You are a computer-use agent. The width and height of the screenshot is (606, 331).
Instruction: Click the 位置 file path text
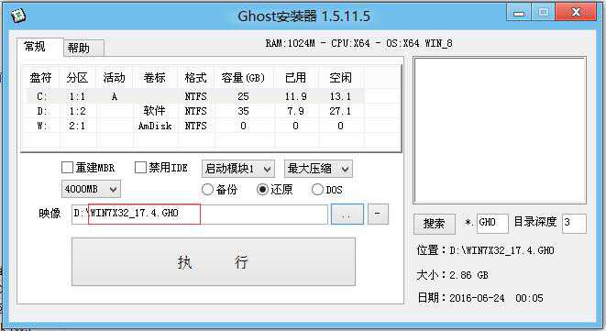pos(485,250)
